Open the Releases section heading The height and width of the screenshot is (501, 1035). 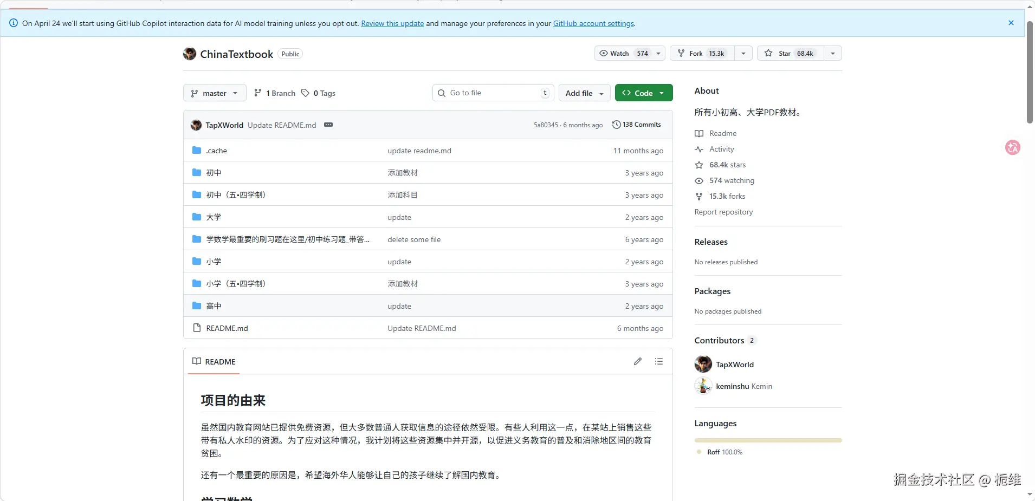click(711, 242)
